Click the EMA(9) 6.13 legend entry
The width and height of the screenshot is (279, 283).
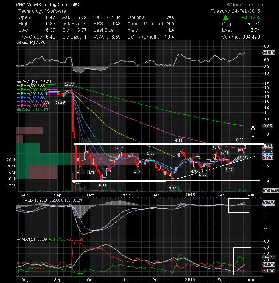click(30, 102)
